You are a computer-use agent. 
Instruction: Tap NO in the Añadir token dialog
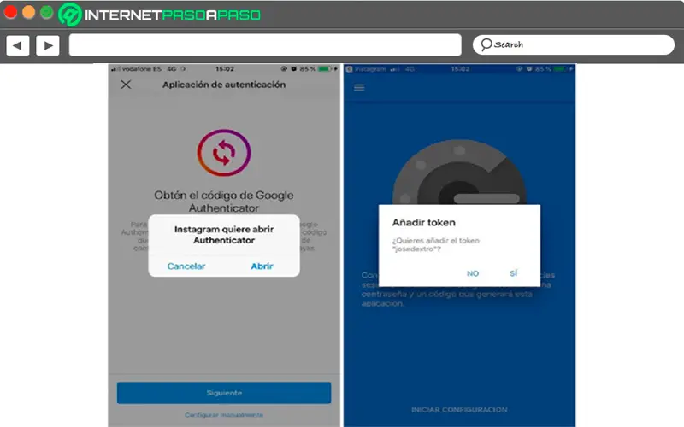click(x=473, y=273)
